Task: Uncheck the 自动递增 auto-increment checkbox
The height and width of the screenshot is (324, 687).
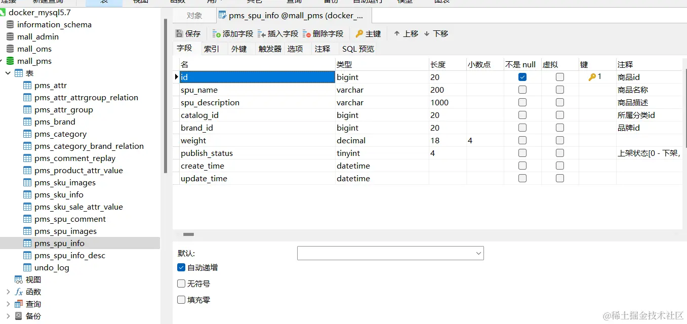Action: [x=181, y=267]
